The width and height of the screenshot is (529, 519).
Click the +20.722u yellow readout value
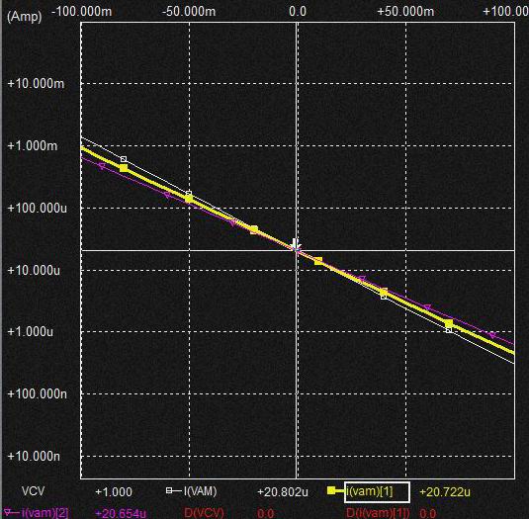coord(445,492)
